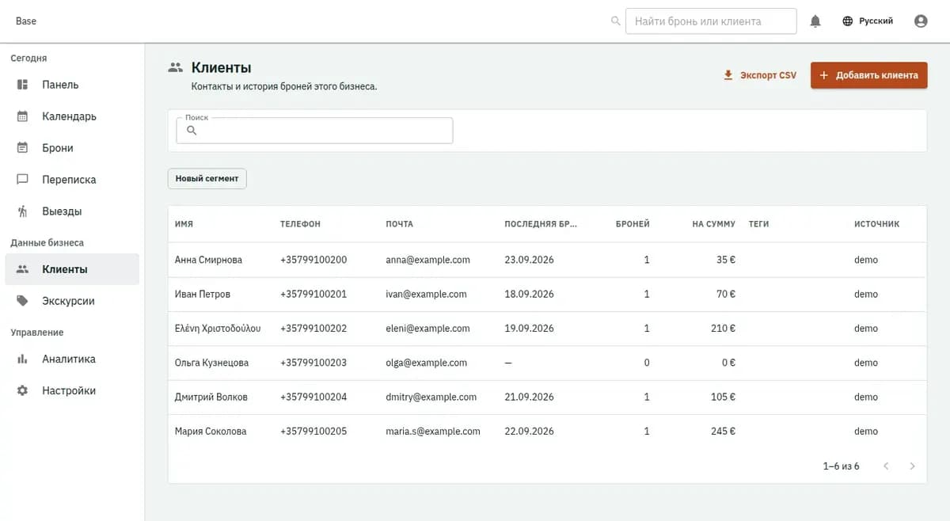Open Выезды hiking icon in sidebar
Viewport: 950px width, 521px height.
click(23, 211)
